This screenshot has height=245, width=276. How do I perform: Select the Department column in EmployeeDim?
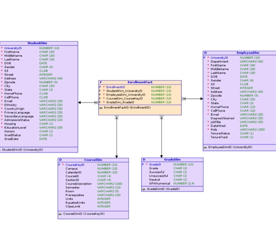(x=219, y=61)
